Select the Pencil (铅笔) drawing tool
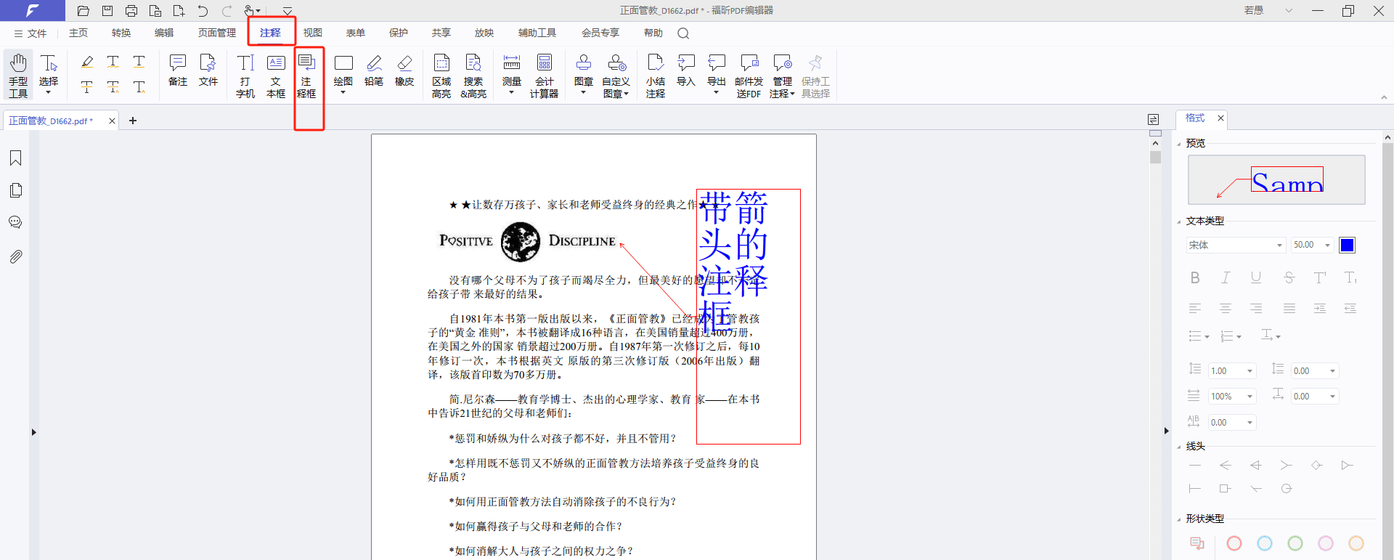Screen dimensions: 1394x560 point(374,71)
